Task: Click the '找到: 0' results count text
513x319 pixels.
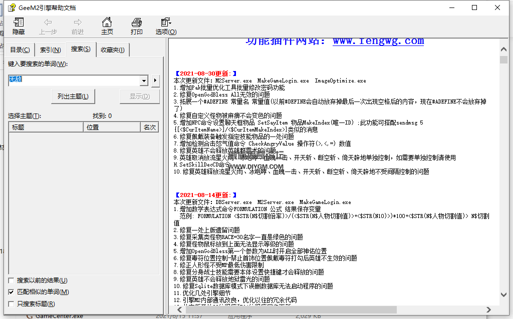Action: coord(102,116)
